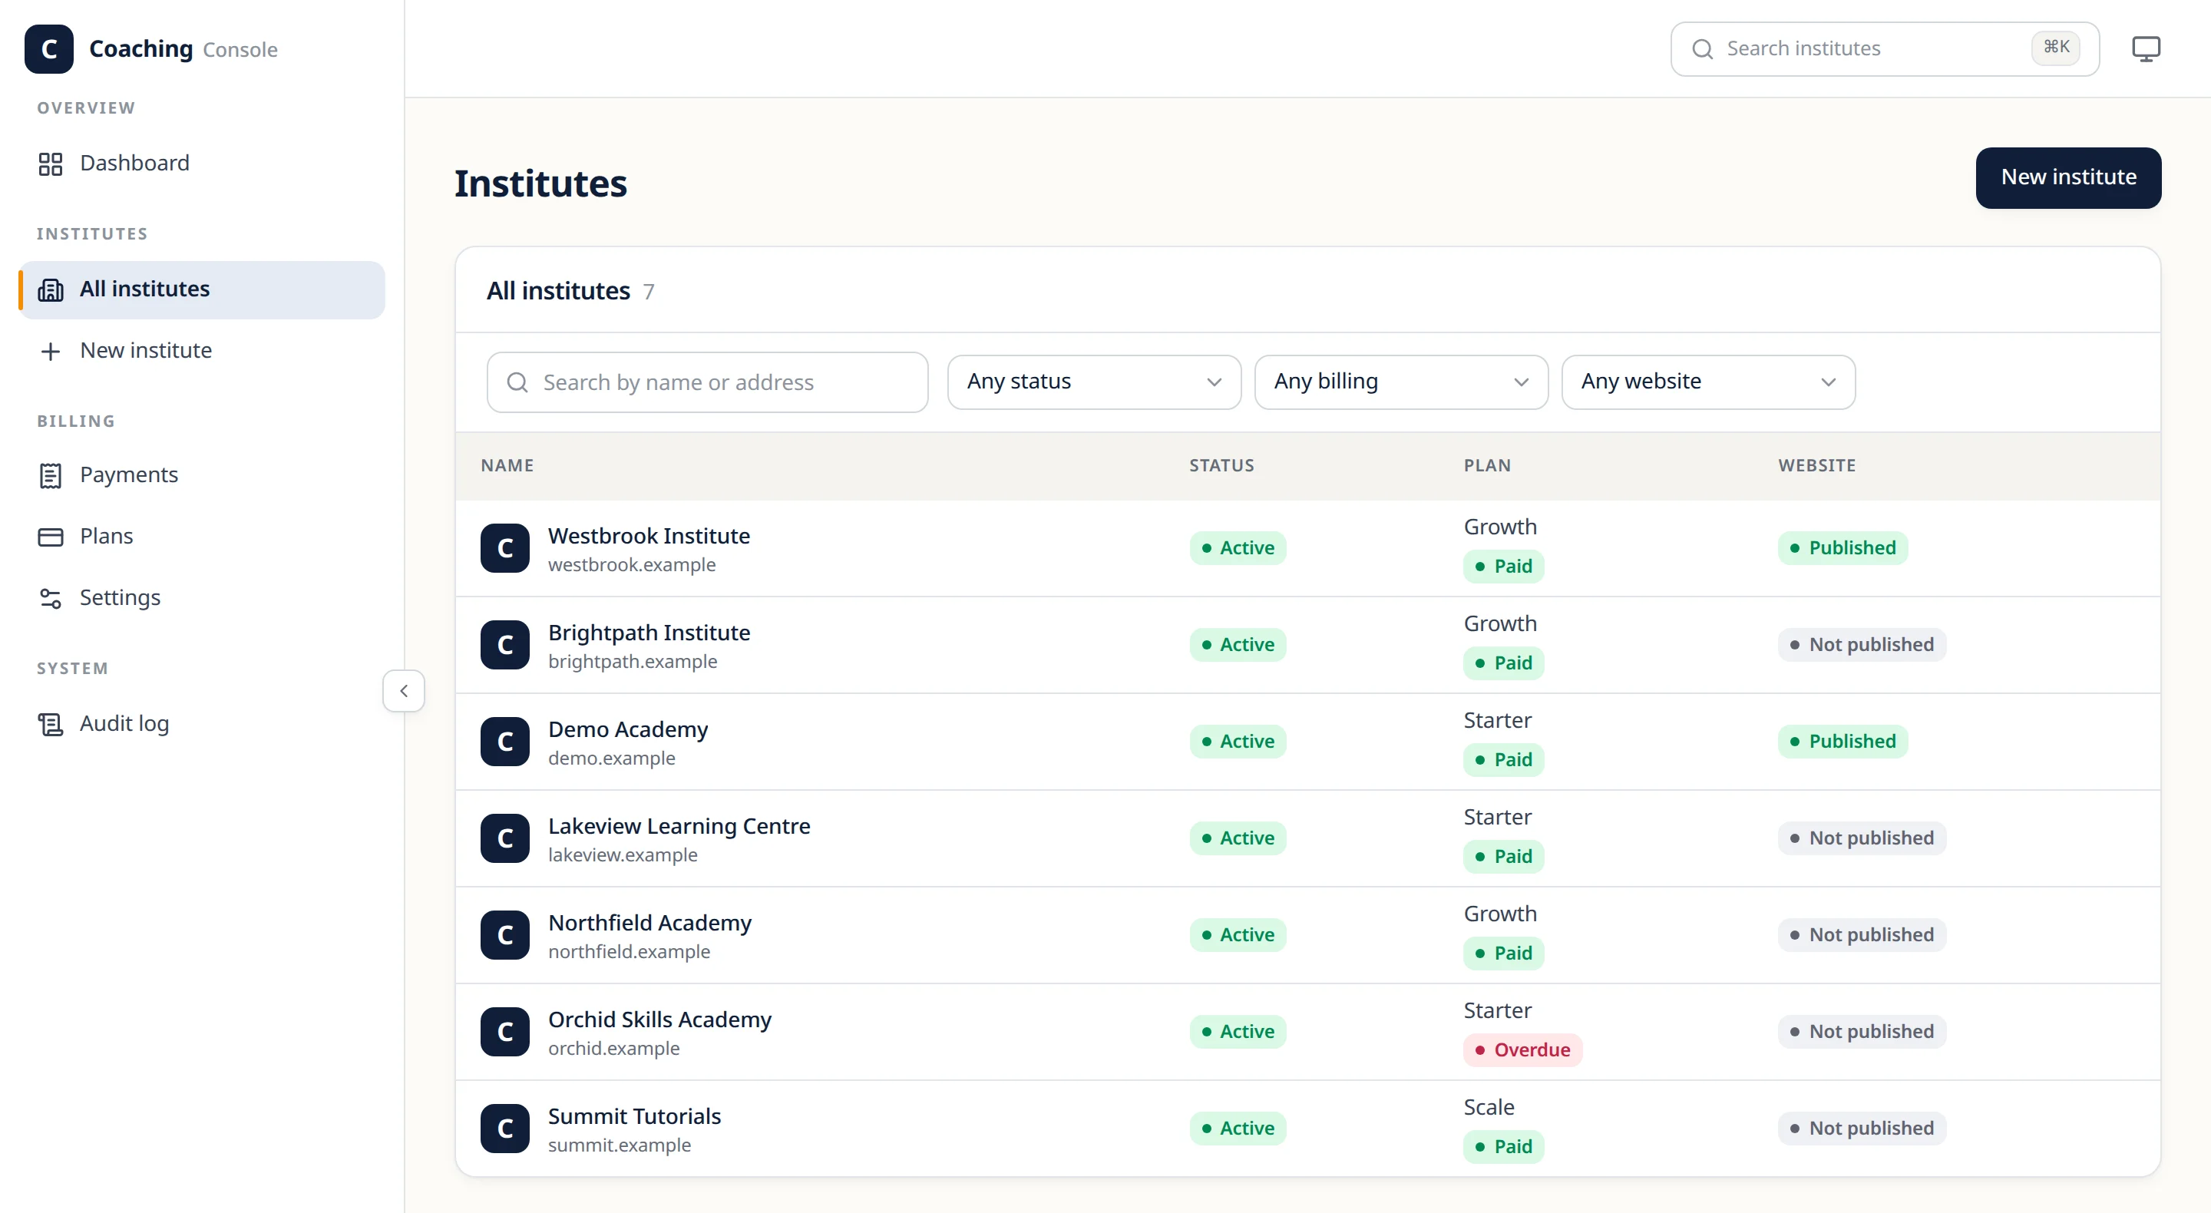Open the Westbrook Institute name link
The image size is (2211, 1213).
[649, 537]
